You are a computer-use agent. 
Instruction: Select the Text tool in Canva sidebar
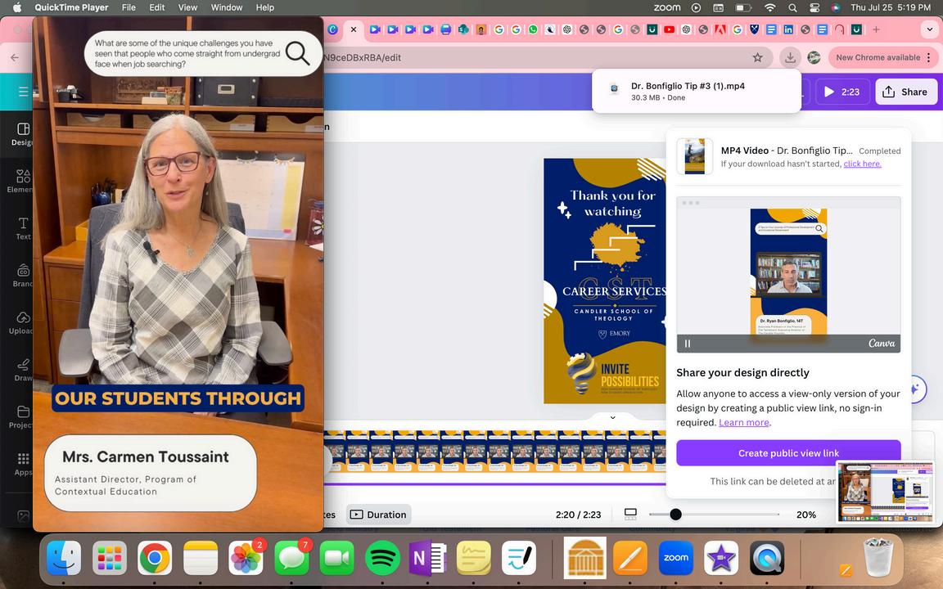(x=23, y=227)
